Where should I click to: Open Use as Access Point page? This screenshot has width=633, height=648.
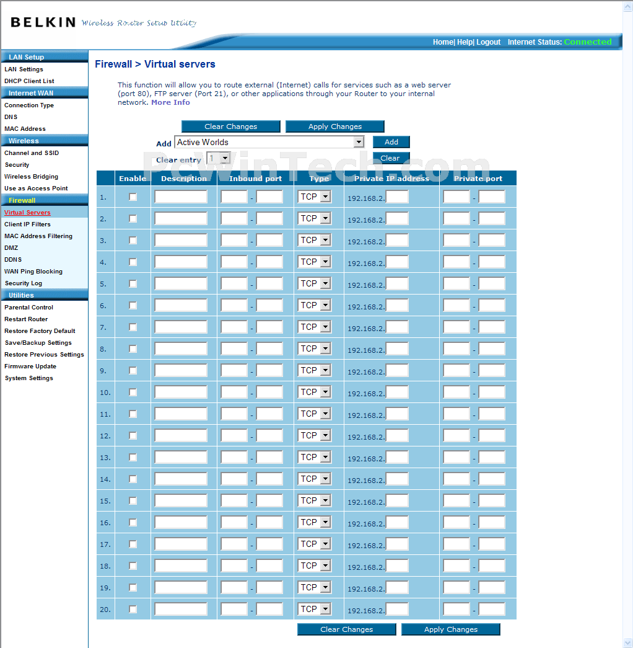(x=36, y=189)
